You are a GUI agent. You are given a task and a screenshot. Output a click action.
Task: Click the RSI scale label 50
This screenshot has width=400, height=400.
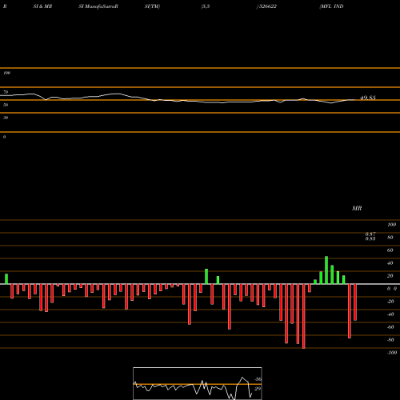click(x=6, y=105)
